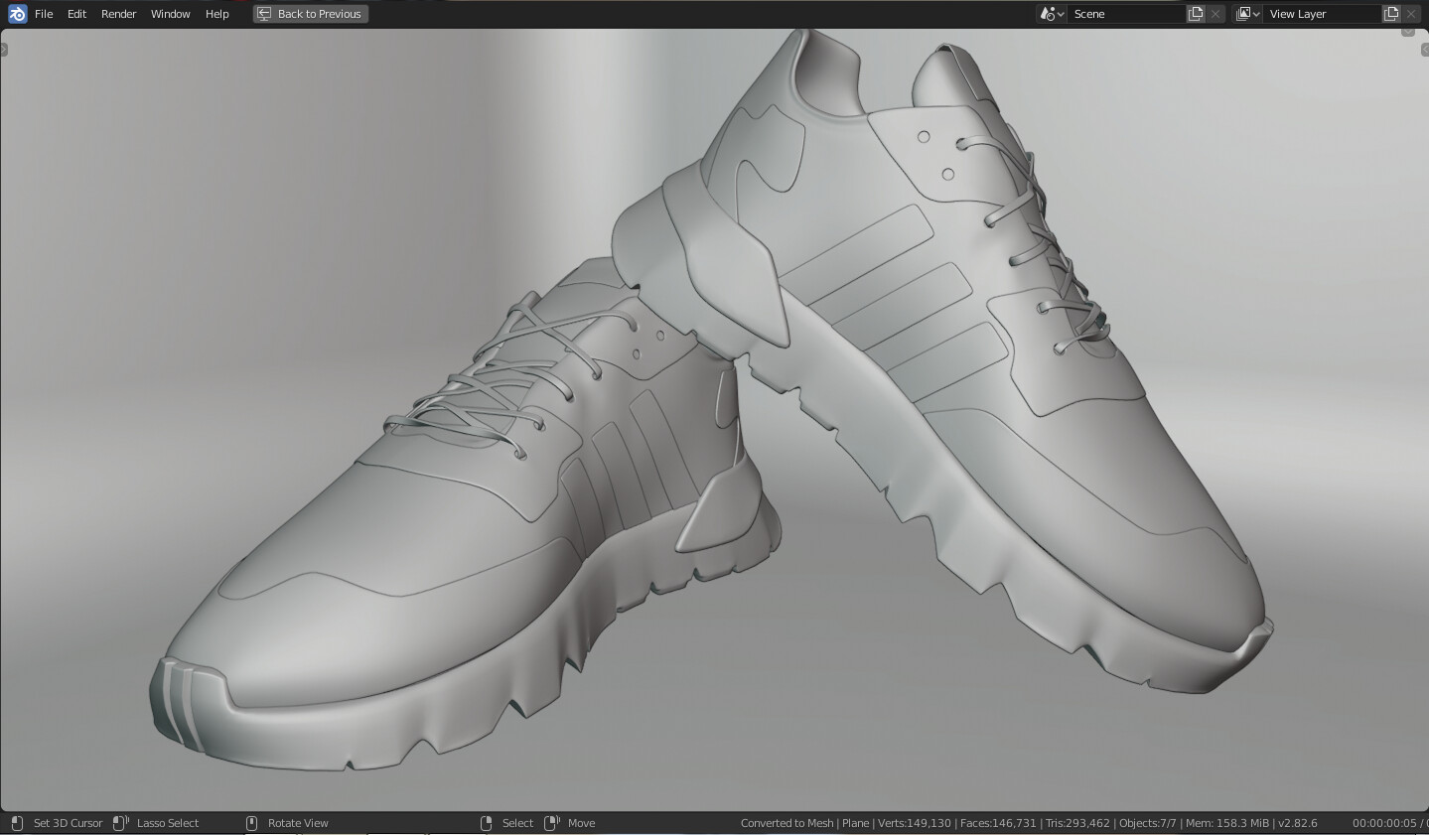Click the 00:00:00:05 render time readout
1429x835 pixels.
click(1384, 823)
